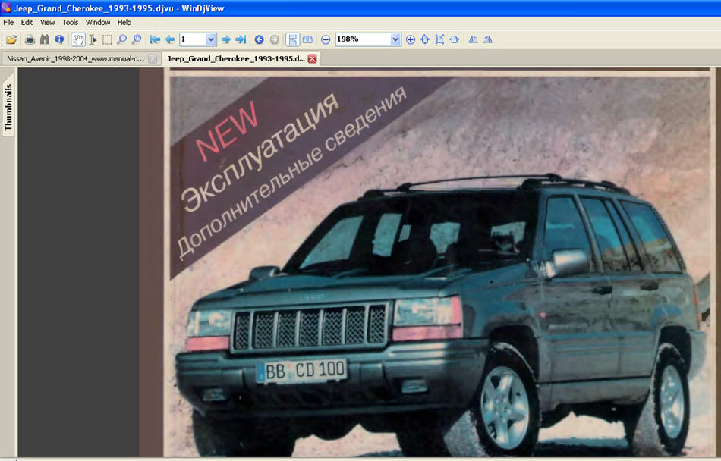Select the Jeep_Grand_Cherokee_1993-1995 tab
This screenshot has width=721, height=461.
click(x=235, y=59)
